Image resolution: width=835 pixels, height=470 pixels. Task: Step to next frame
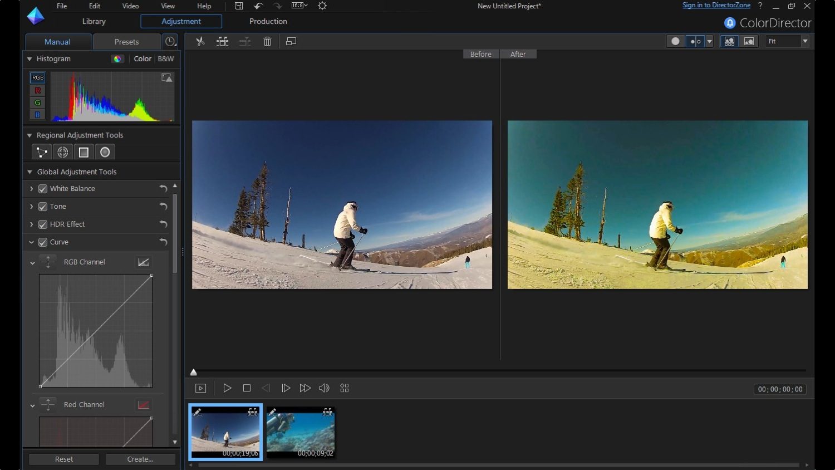(286, 388)
